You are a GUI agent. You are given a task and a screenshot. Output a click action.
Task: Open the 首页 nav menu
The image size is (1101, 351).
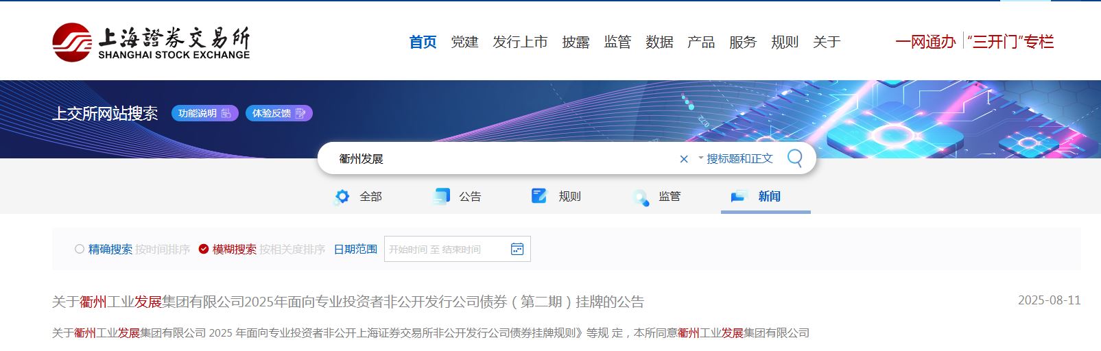click(x=423, y=42)
